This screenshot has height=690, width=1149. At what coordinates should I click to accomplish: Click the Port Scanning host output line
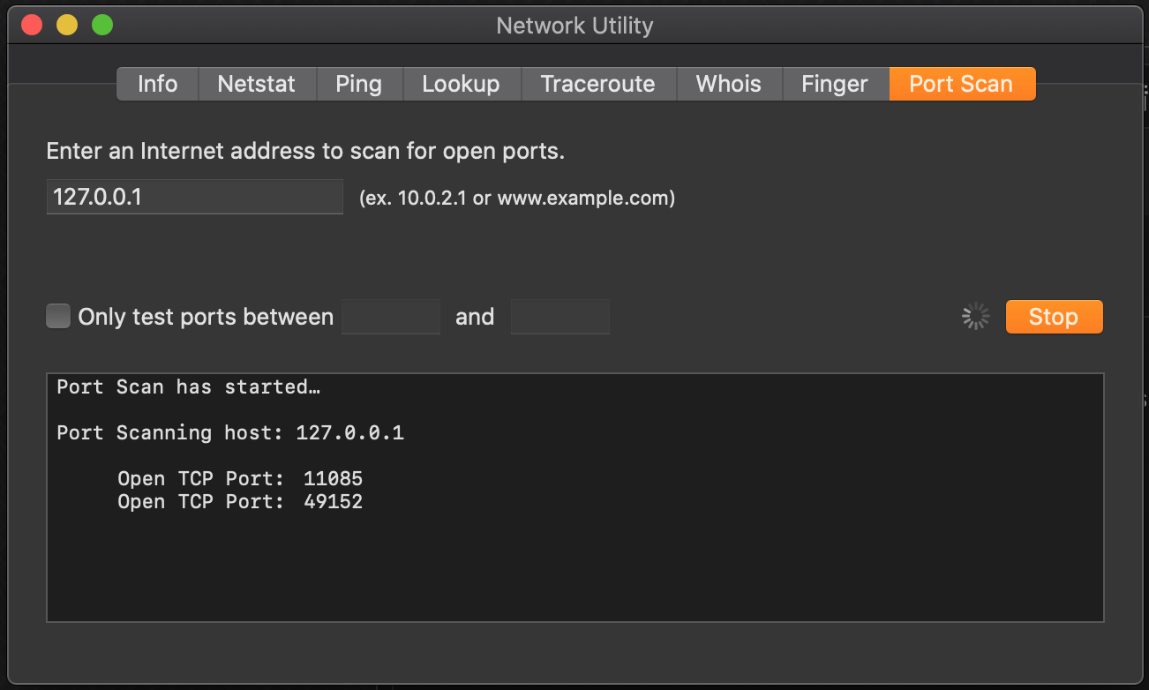pos(230,433)
